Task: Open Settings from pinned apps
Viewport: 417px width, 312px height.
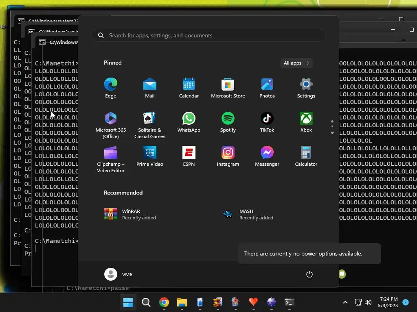Action: pos(306,88)
